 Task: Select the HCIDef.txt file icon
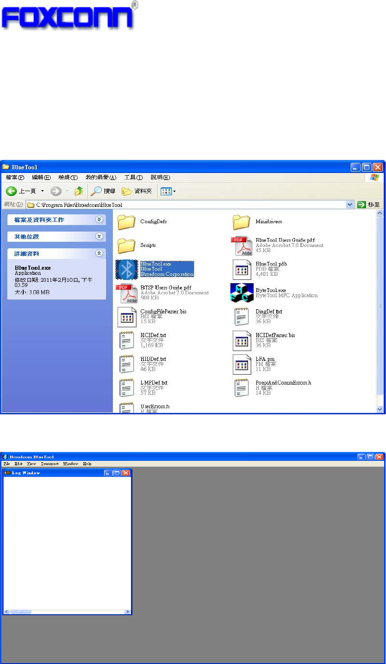pos(126,341)
